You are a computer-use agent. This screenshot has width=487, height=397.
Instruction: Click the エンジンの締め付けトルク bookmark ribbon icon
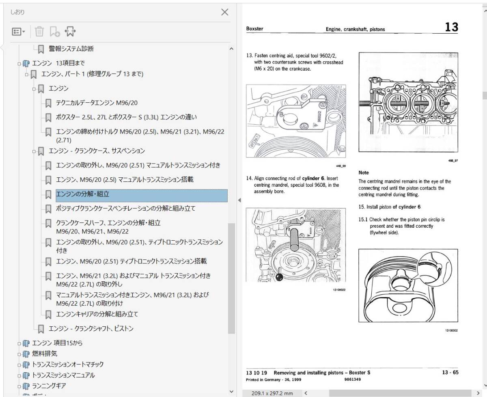(48, 132)
